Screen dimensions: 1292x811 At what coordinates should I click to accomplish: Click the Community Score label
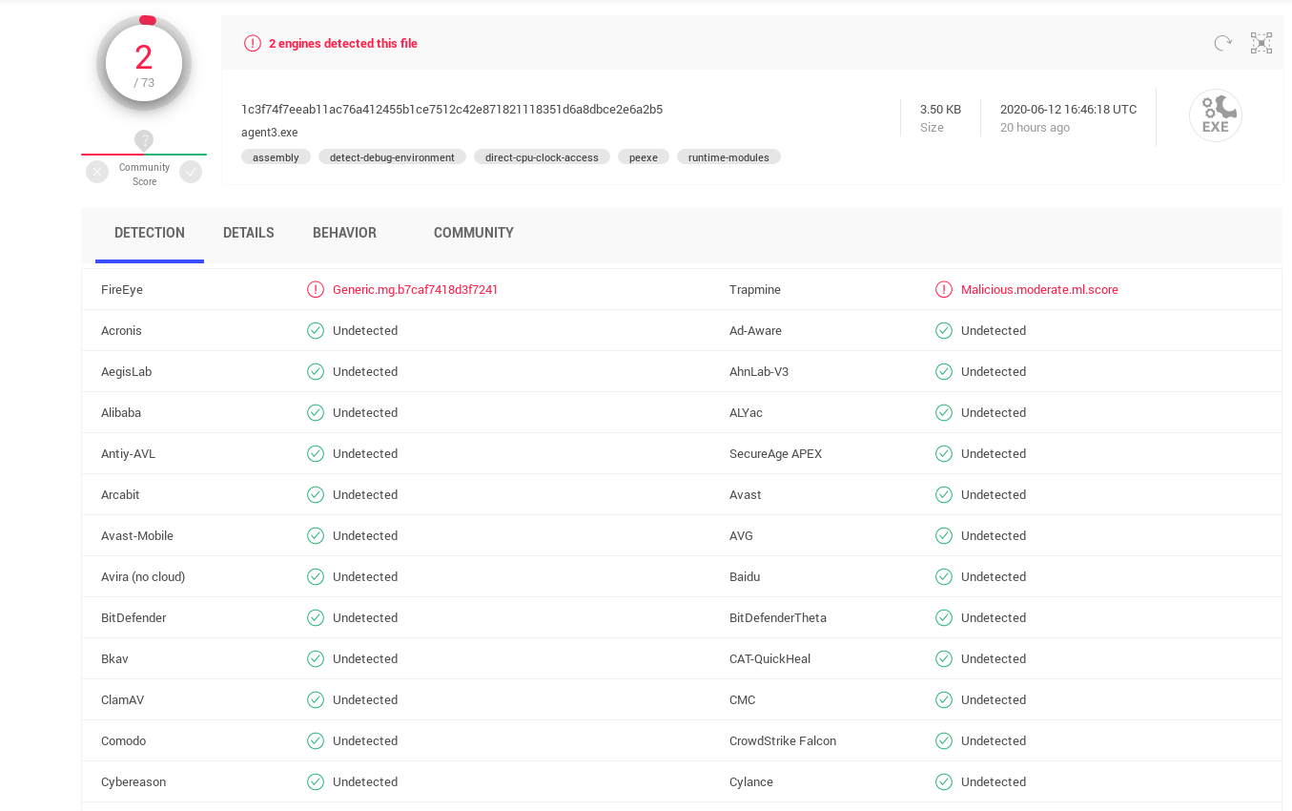click(144, 175)
